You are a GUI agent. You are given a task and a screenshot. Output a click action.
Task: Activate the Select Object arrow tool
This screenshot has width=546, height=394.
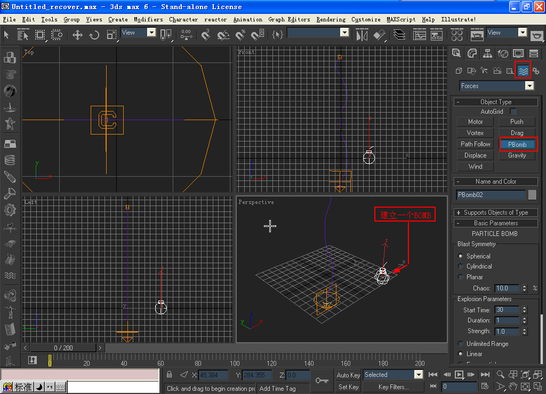6,35
